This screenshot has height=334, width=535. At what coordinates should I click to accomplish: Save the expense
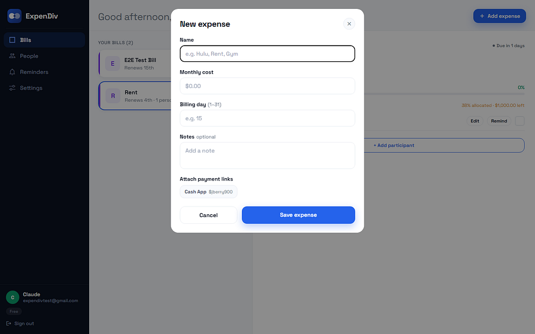(298, 215)
